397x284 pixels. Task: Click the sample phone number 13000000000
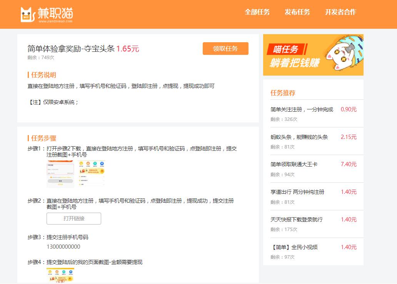(63, 247)
